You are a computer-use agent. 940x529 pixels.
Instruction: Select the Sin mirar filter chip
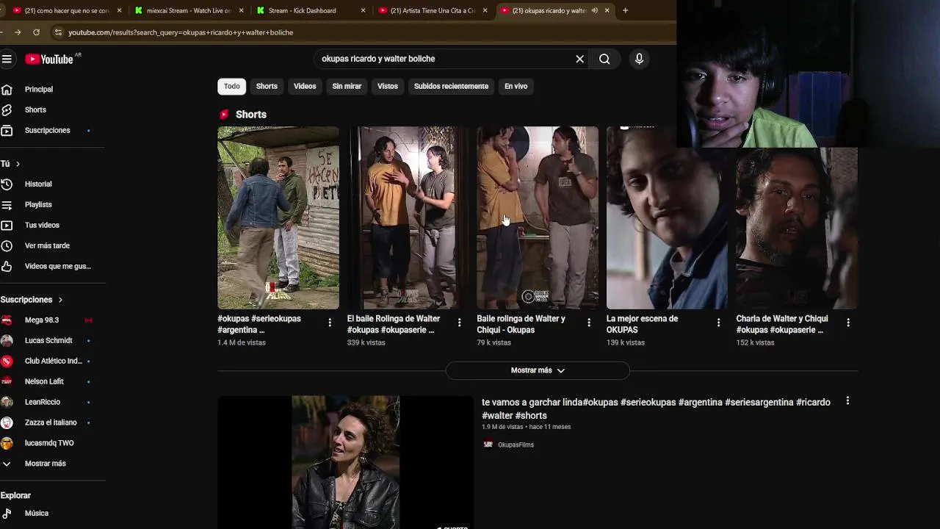347,86
